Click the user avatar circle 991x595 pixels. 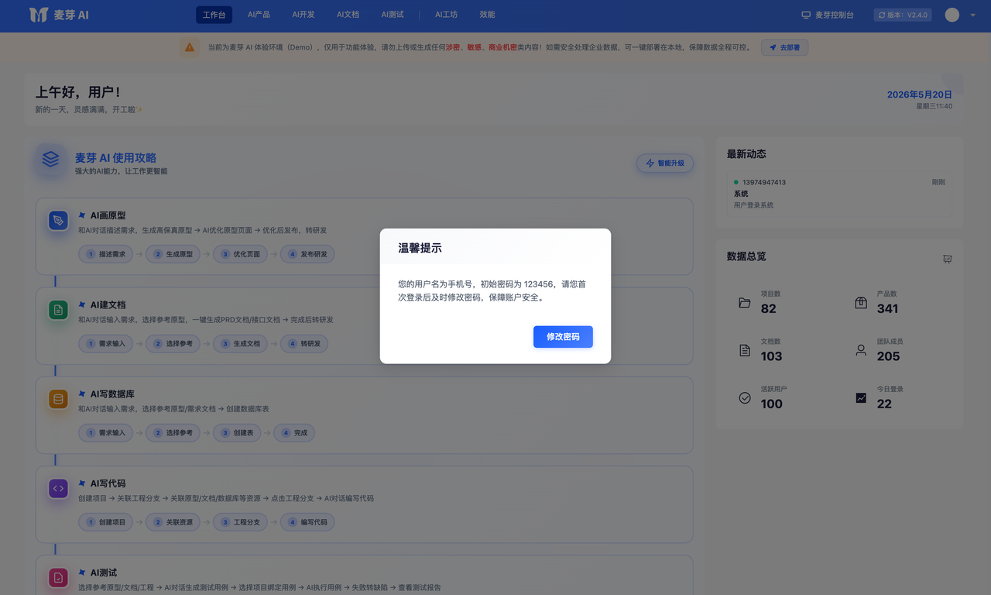tap(952, 15)
